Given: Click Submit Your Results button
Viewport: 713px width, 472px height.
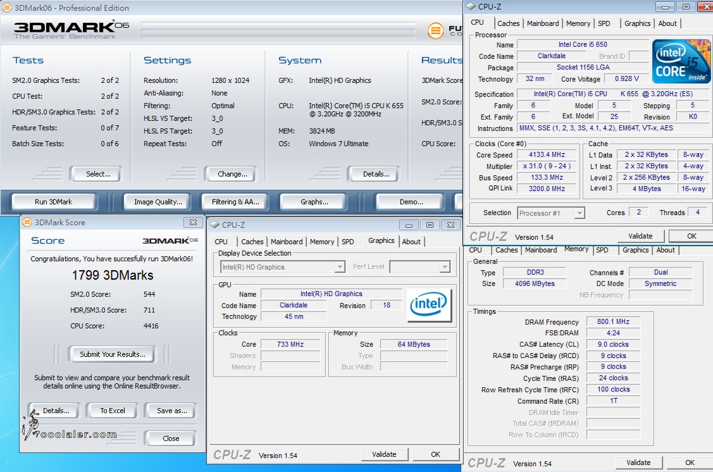Looking at the screenshot, I should [113, 354].
